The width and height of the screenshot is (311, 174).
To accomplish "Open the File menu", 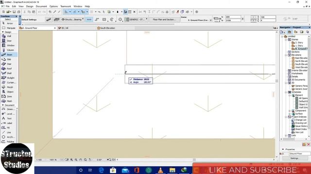I will tap(8, 6).
